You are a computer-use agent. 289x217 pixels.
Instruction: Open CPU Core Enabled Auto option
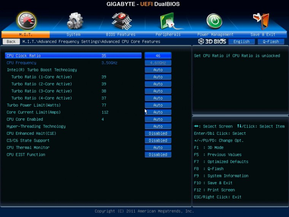[158, 119]
